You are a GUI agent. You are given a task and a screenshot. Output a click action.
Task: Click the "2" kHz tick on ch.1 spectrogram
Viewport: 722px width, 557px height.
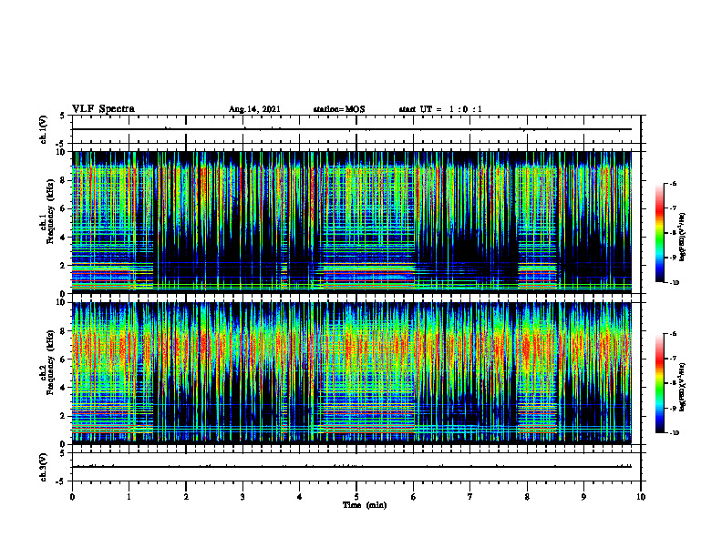point(64,266)
